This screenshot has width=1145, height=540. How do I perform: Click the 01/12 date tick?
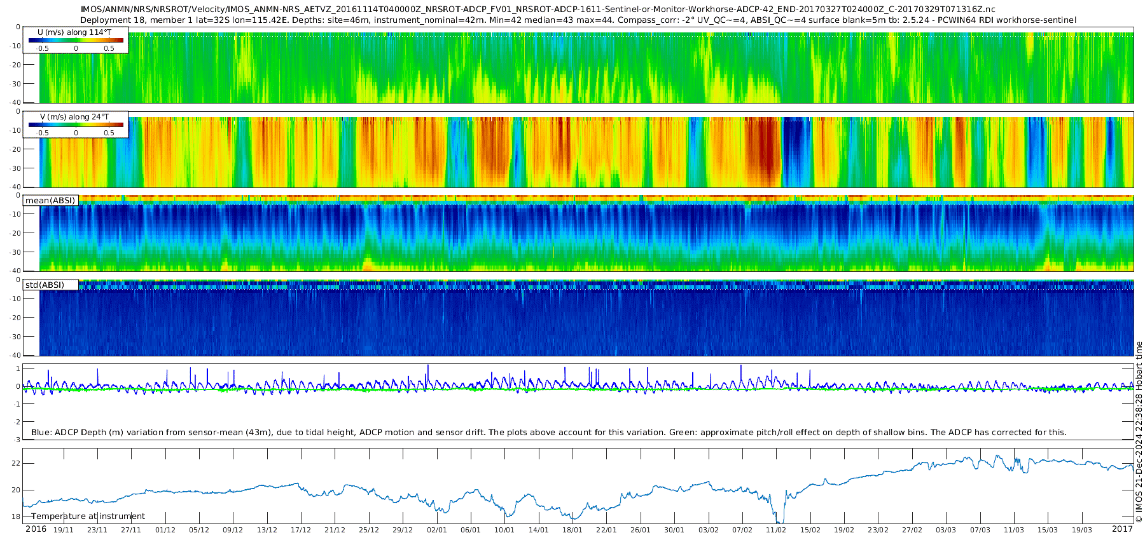point(165,530)
